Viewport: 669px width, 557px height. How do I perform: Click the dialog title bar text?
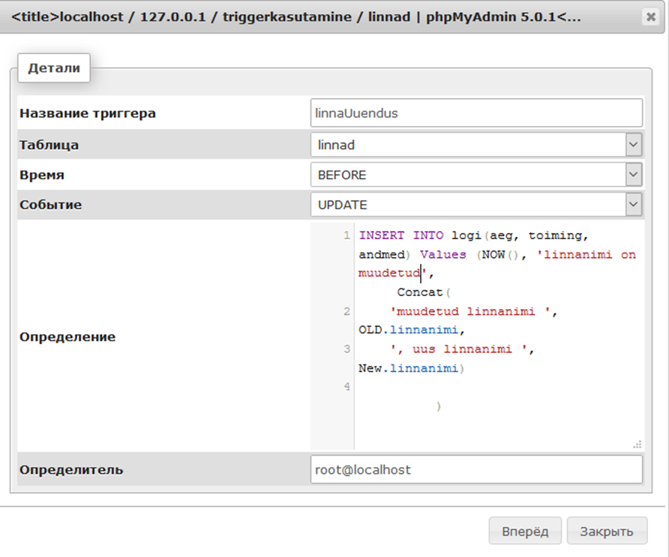pos(296,17)
